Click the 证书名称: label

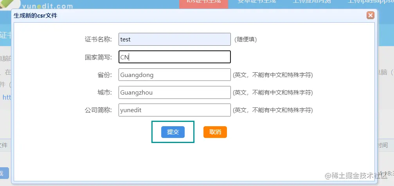[x=99, y=39]
